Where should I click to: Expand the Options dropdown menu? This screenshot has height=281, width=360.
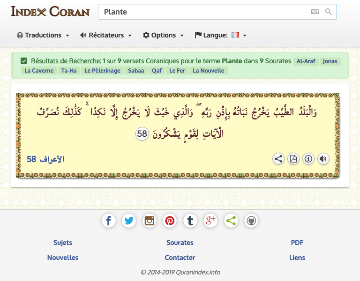pyautogui.click(x=164, y=35)
